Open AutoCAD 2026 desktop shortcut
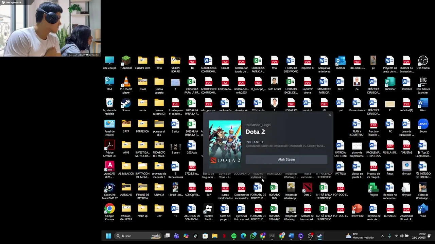Viewport: 435px width, 244px height. pyautogui.click(x=109, y=170)
